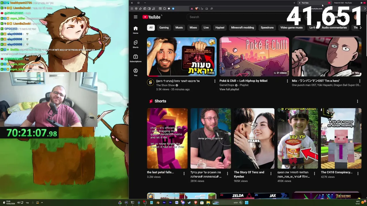Open Premiere Pro from the taskbar
This screenshot has width=367, height=206.
coord(170,203)
